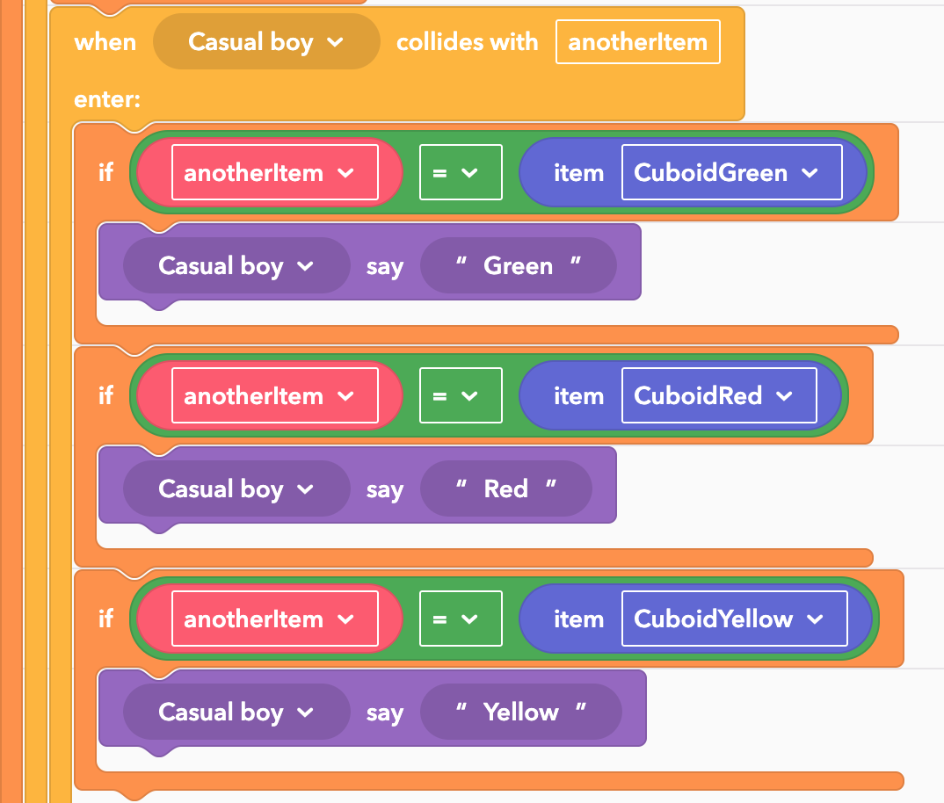This screenshot has width=944, height=803.
Task: Change equals operator in CuboidGreen condition
Action: pos(461,173)
